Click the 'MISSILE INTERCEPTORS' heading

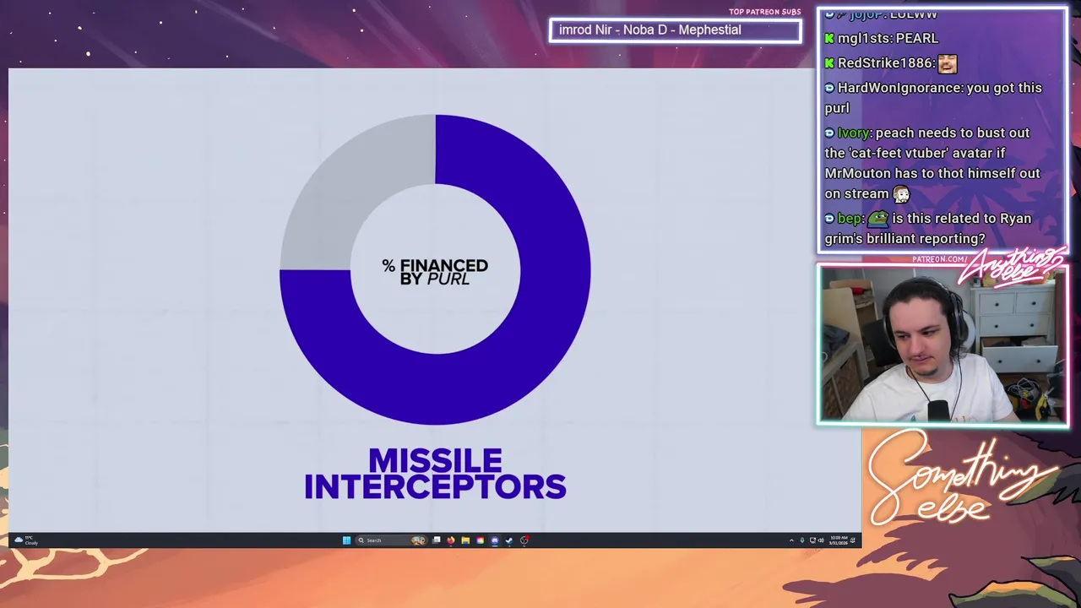point(435,474)
